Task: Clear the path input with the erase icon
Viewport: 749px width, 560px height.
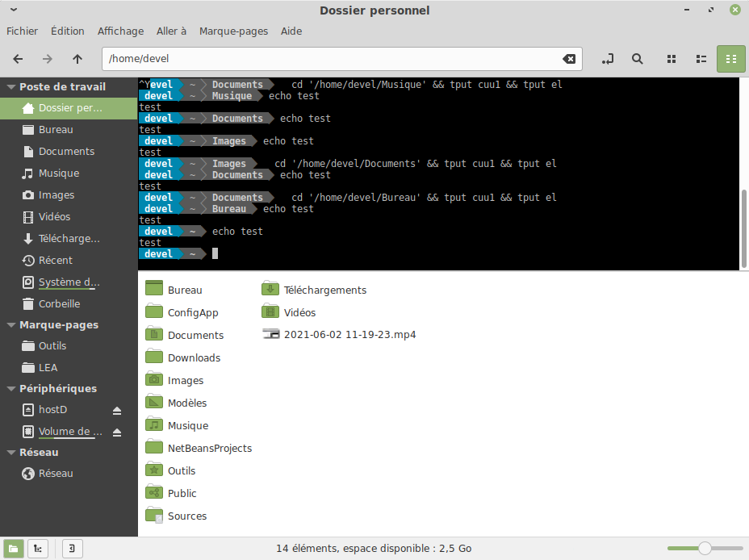Action: point(570,58)
